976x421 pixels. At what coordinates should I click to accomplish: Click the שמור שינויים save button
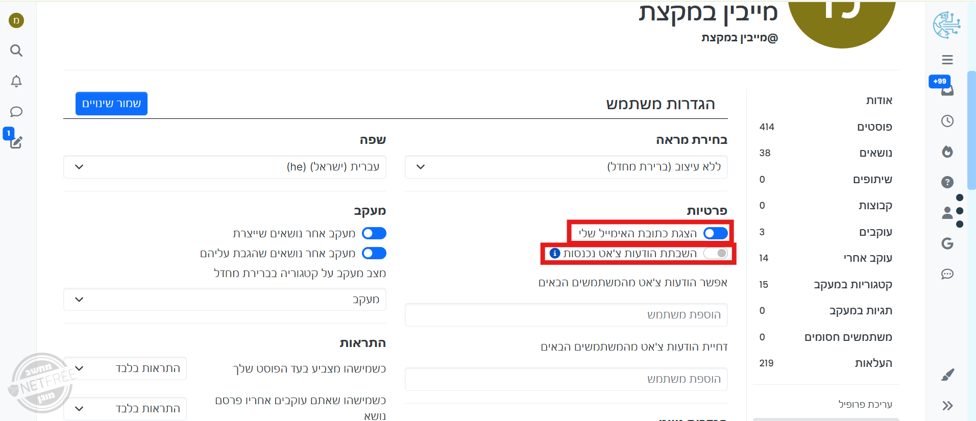(x=111, y=104)
